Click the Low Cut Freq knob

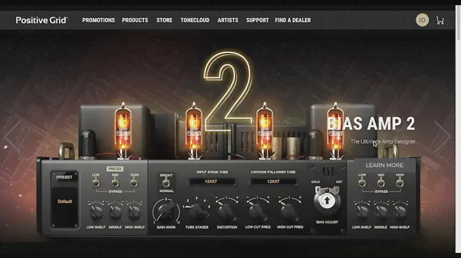(258, 211)
